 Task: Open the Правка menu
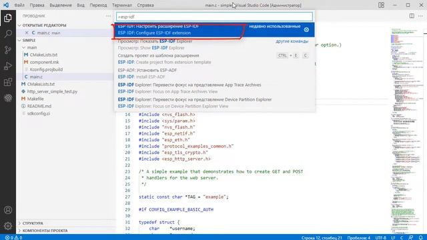pyautogui.click(x=37, y=5)
